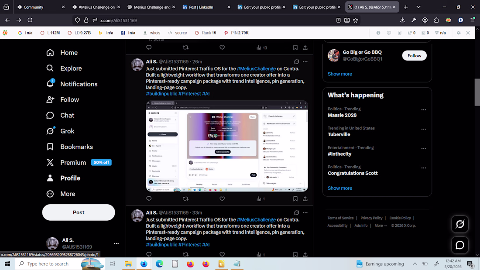Open the Privacy Policy link
Viewport: 480px width, 270px height.
(371, 218)
